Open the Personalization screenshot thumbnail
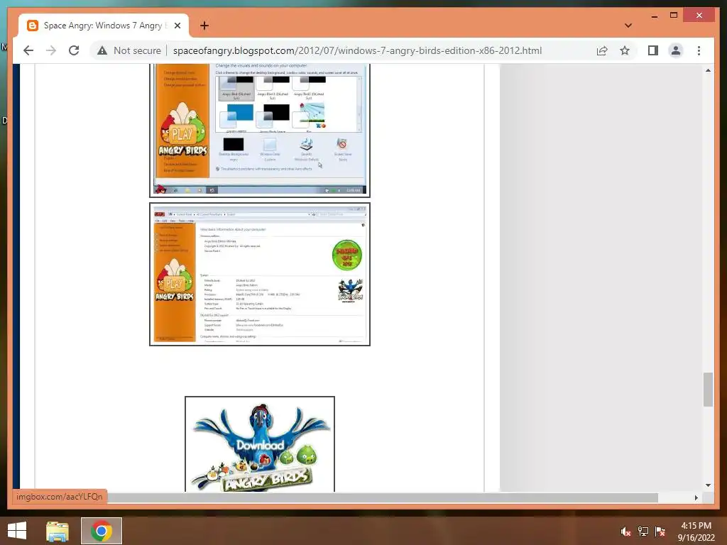 260,130
